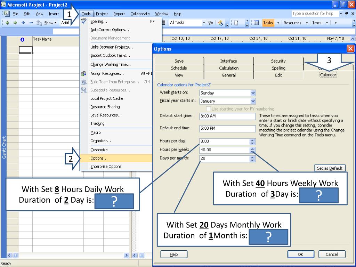The height and width of the screenshot is (267, 356).
Task: Click the Hide Assignments toolbar icon
Action: [39, 23]
